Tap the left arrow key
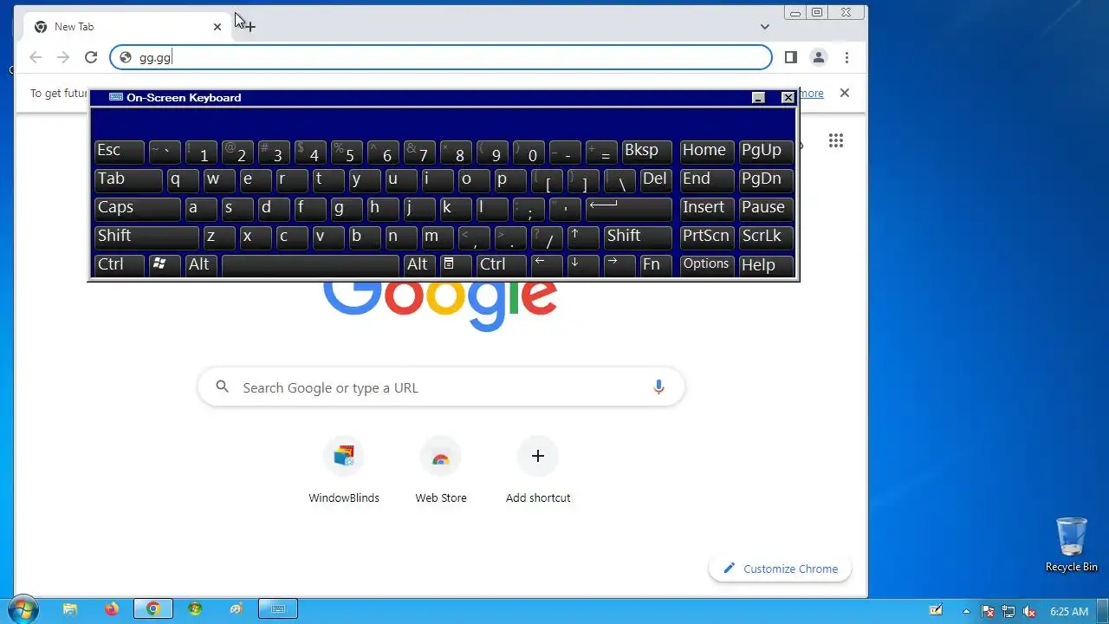Screen dimensions: 1109x624 (547, 266)
